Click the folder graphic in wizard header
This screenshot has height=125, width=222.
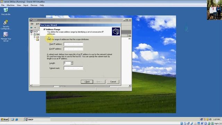(116, 32)
